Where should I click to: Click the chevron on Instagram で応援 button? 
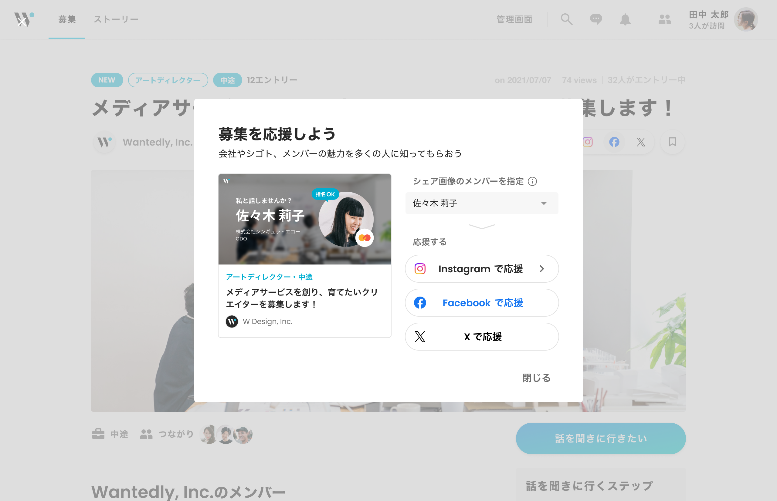tap(541, 269)
